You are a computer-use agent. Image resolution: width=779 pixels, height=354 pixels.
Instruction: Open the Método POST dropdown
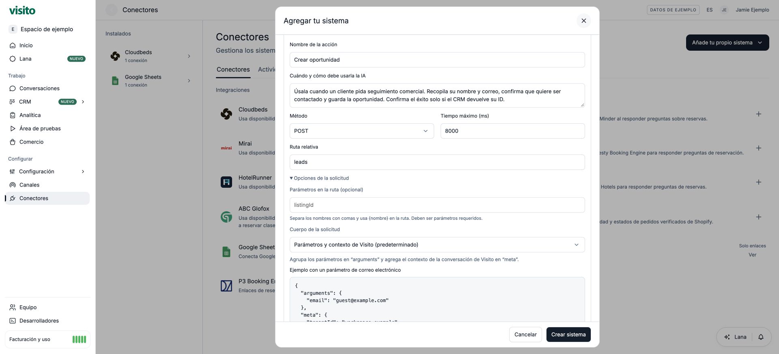coord(362,131)
